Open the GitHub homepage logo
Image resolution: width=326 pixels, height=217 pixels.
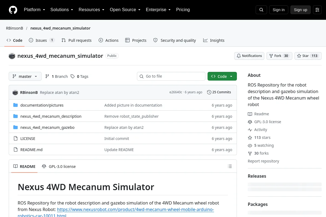(x=13, y=10)
